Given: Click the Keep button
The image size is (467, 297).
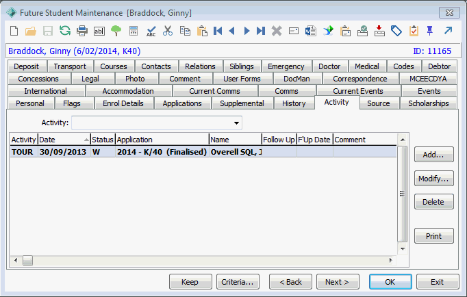Looking at the screenshot, I should pyautogui.click(x=190, y=282).
